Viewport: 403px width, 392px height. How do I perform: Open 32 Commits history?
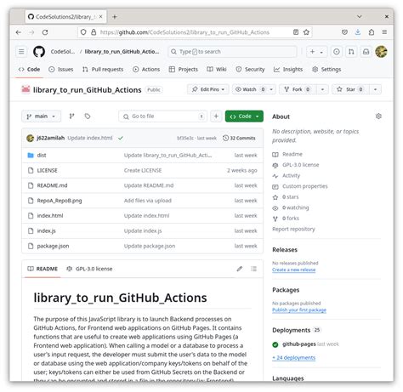pos(239,138)
